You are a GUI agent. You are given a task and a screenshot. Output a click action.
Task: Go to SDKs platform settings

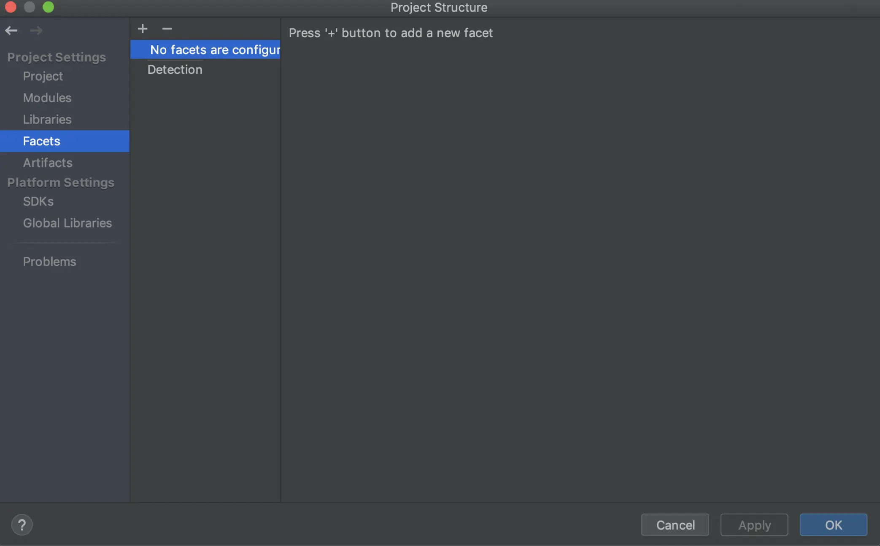pos(38,201)
